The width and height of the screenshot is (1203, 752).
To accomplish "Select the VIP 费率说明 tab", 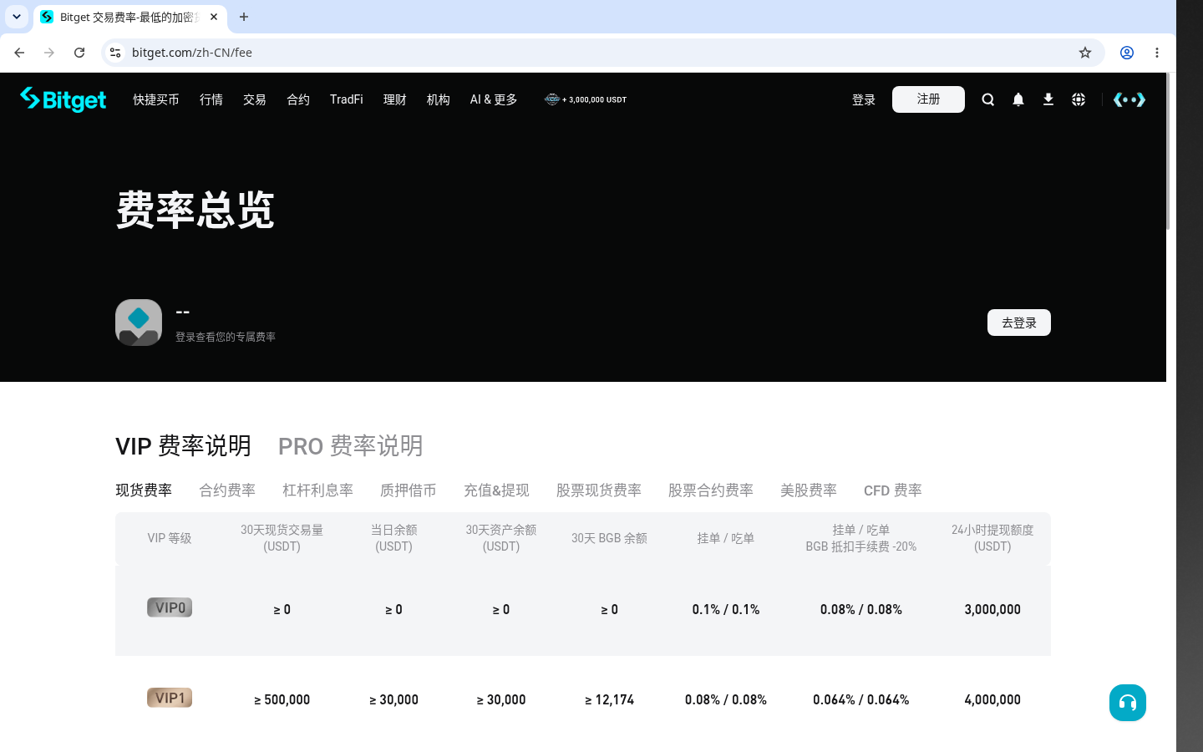I will [x=183, y=446].
